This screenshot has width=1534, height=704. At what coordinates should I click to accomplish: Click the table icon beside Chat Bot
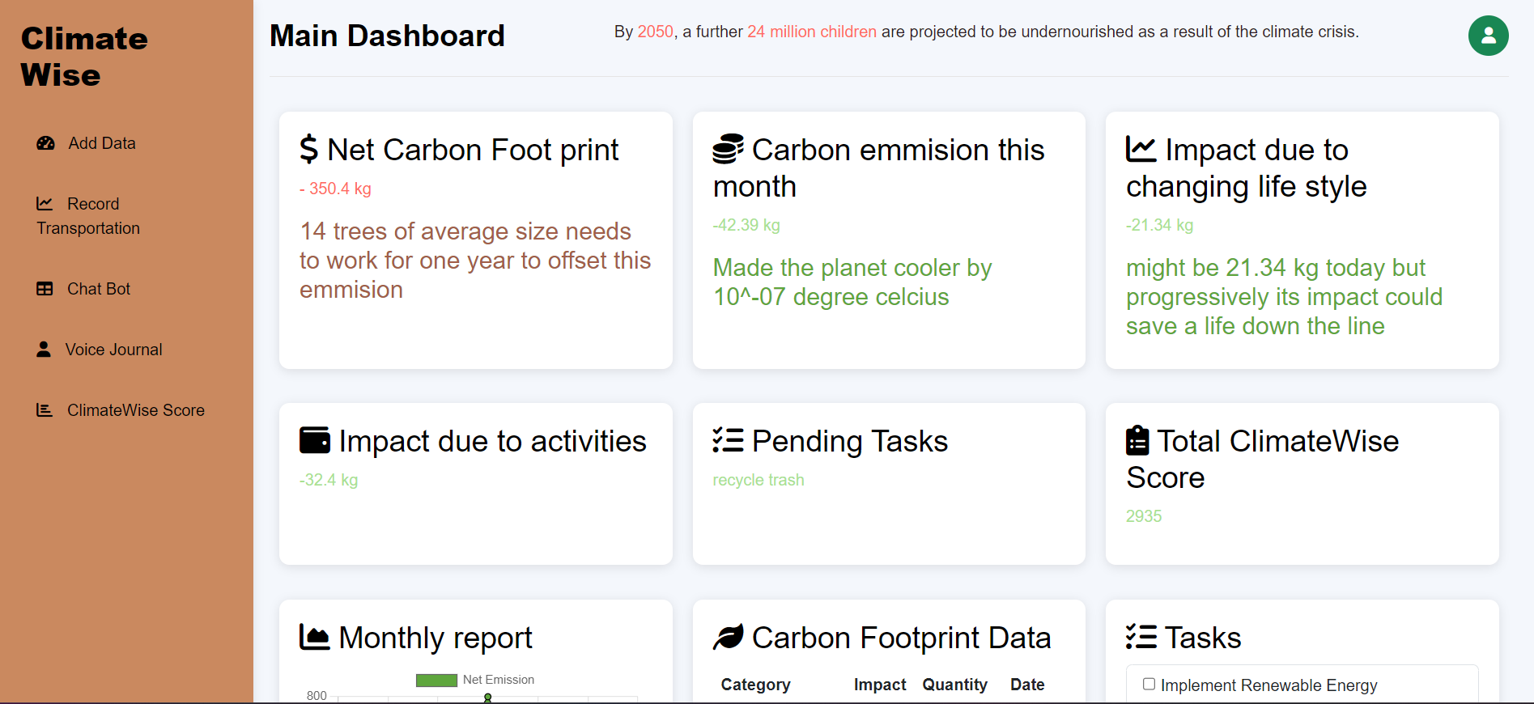(x=45, y=289)
